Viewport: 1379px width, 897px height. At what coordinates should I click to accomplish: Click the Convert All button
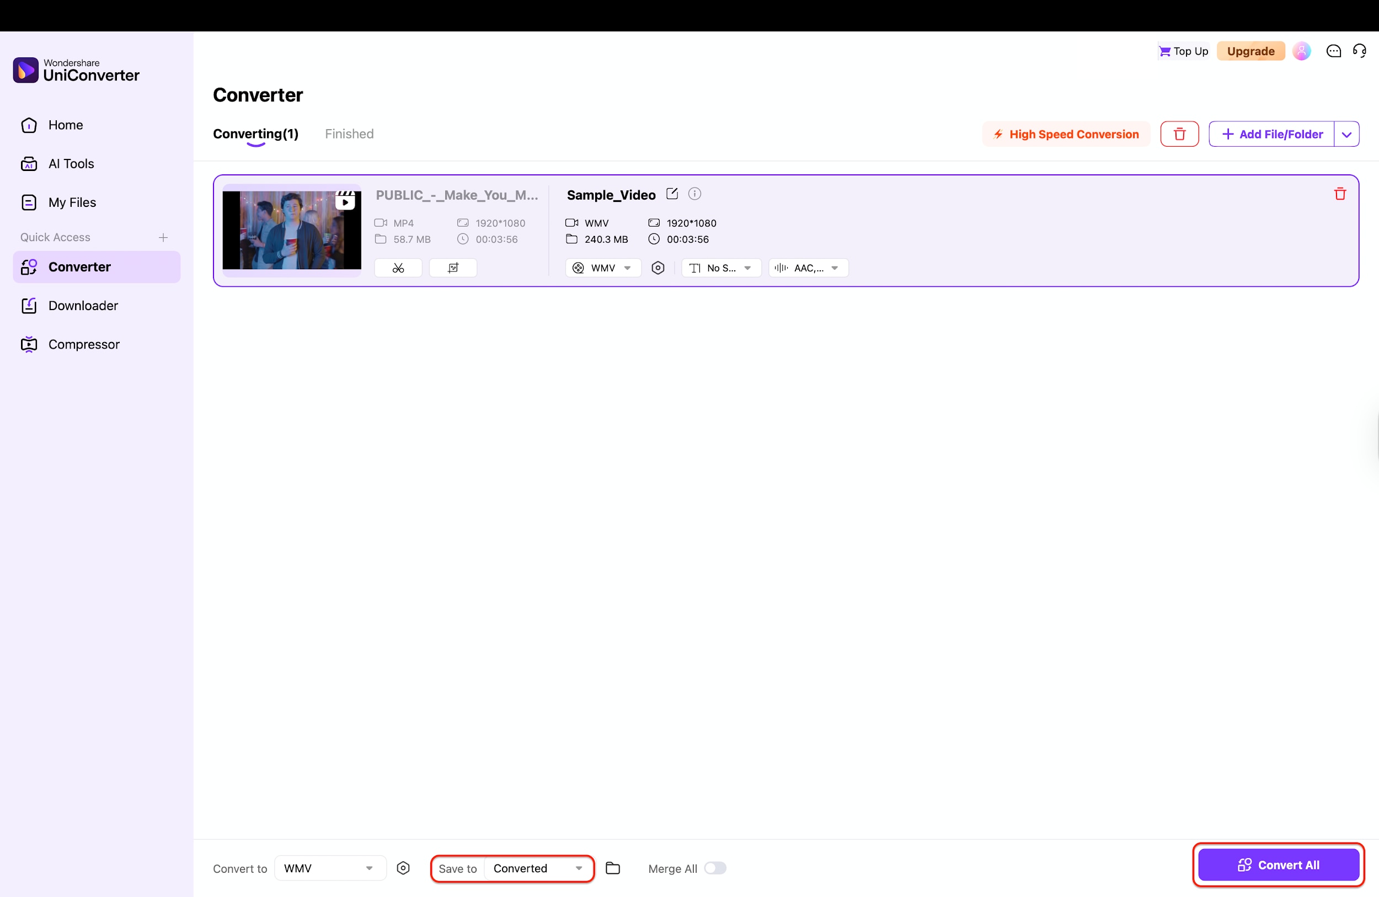tap(1278, 864)
